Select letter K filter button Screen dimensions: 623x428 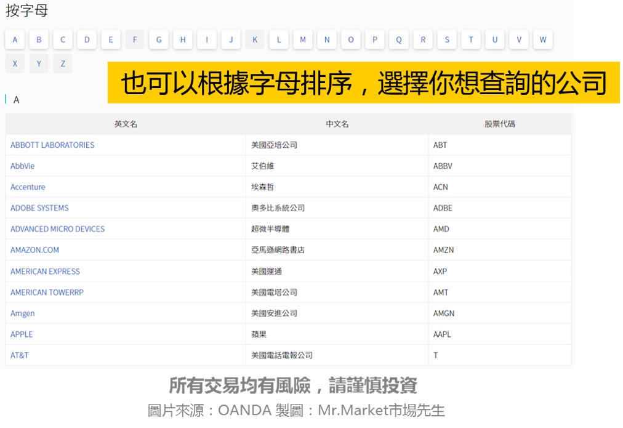tap(255, 39)
